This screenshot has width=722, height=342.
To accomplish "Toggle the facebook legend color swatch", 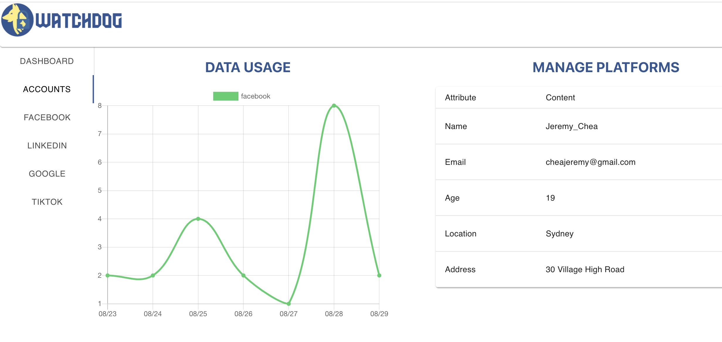I will (x=226, y=96).
